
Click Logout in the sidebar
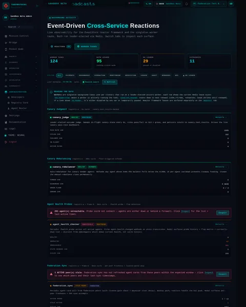point(13,142)
